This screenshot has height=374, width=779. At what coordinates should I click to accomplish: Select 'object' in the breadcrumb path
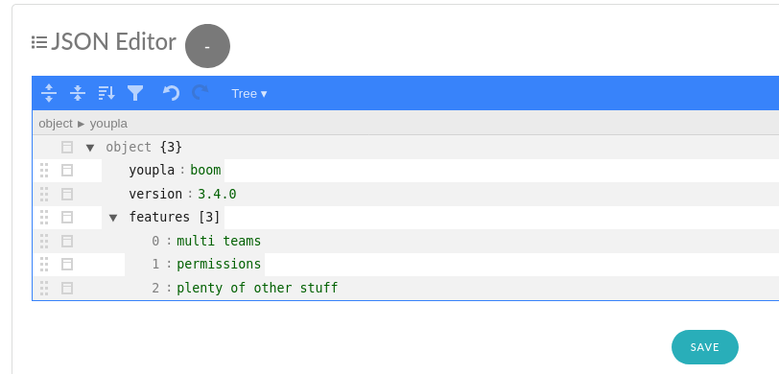56,123
